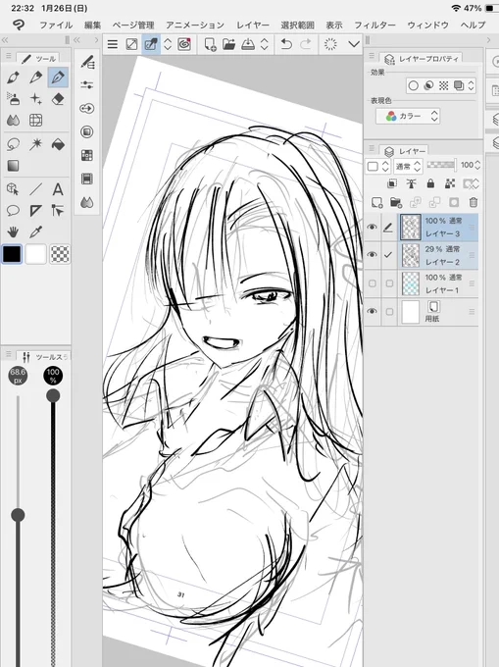The width and height of the screenshot is (499, 667).
Task: Select the Operation object cube tool
Action: click(13, 189)
